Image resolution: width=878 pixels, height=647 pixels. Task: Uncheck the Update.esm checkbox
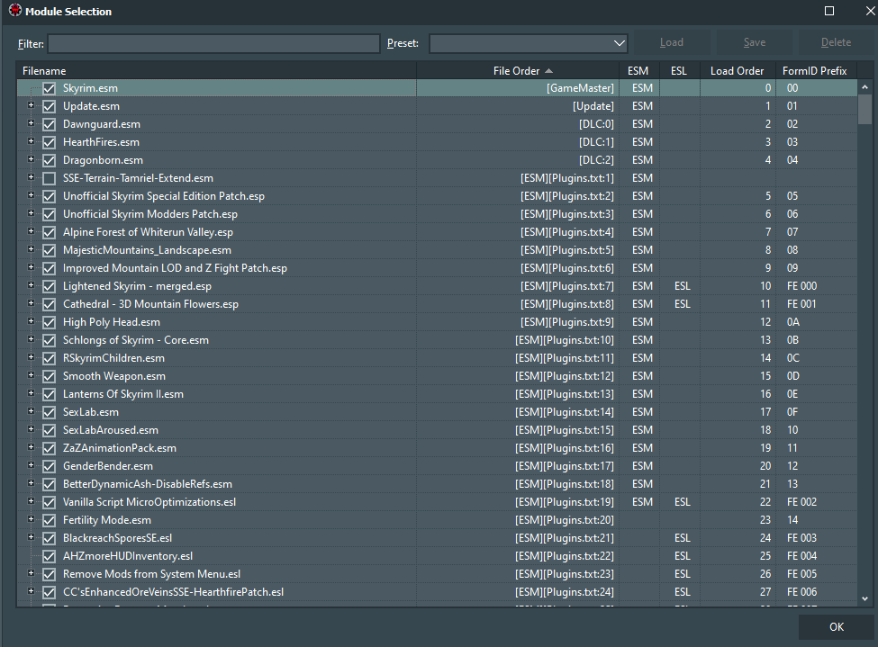(x=50, y=106)
